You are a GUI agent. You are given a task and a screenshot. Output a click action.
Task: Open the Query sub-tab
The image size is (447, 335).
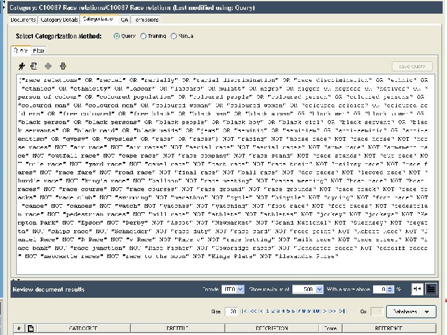(x=21, y=50)
